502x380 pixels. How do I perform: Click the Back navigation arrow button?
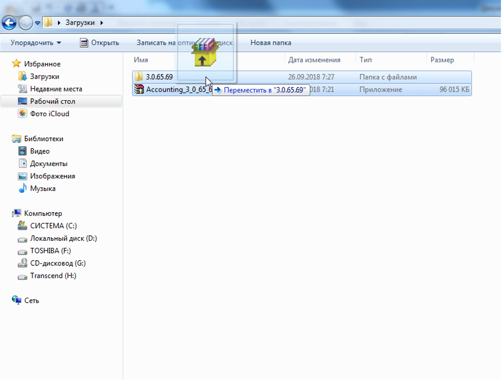(9, 23)
